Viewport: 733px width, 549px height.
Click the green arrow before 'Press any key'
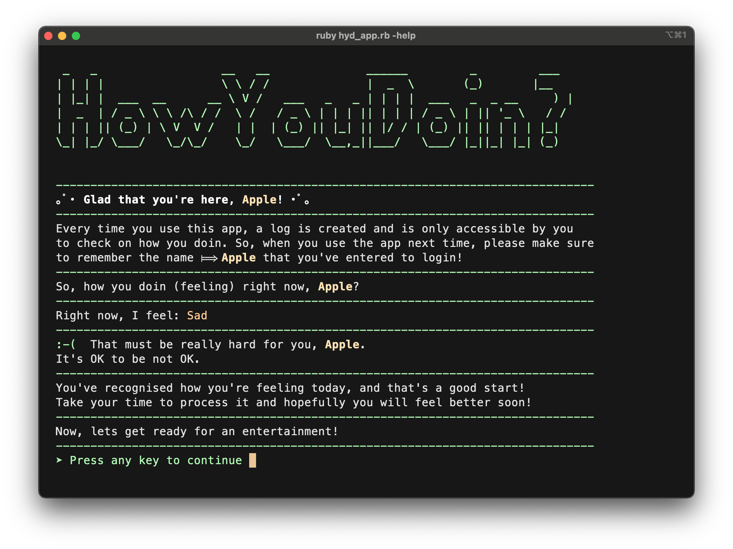59,460
